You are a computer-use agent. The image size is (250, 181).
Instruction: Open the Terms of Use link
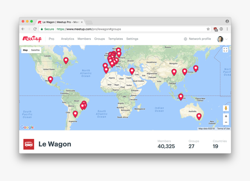pos(223,128)
